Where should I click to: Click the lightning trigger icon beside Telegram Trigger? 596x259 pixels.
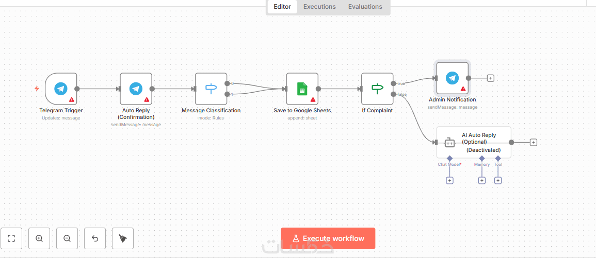pos(37,89)
